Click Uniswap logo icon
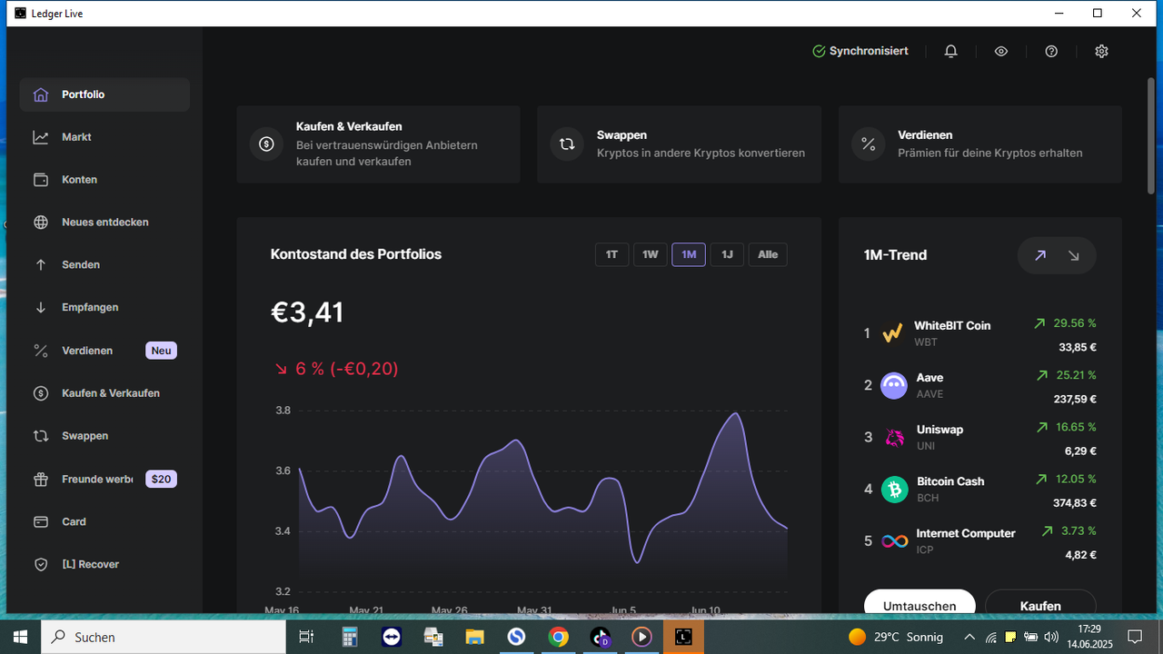The height and width of the screenshot is (654, 1163). coord(895,438)
